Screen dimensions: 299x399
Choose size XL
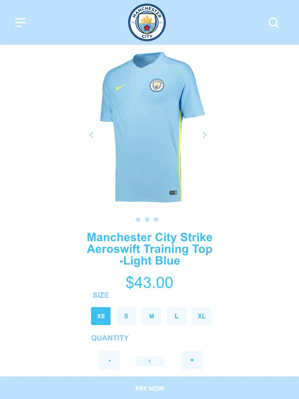coord(202,316)
